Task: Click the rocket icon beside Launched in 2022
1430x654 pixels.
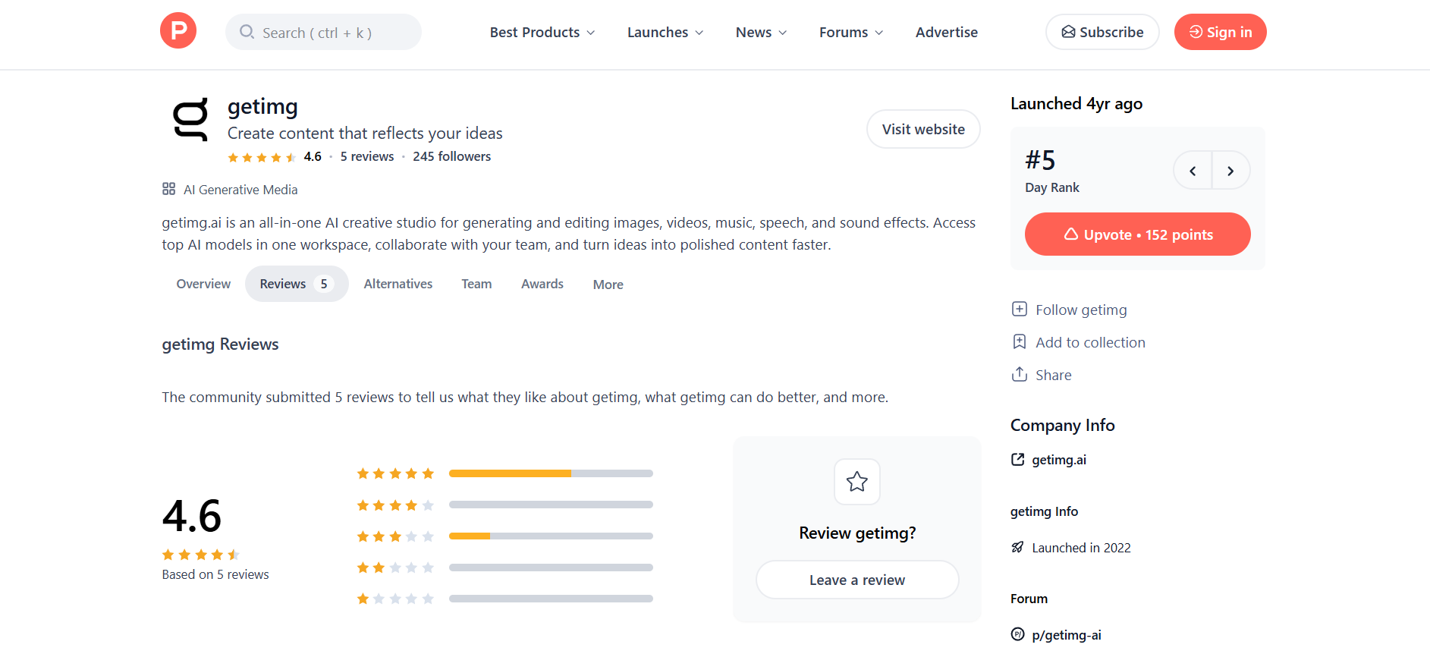Action: [1018, 547]
